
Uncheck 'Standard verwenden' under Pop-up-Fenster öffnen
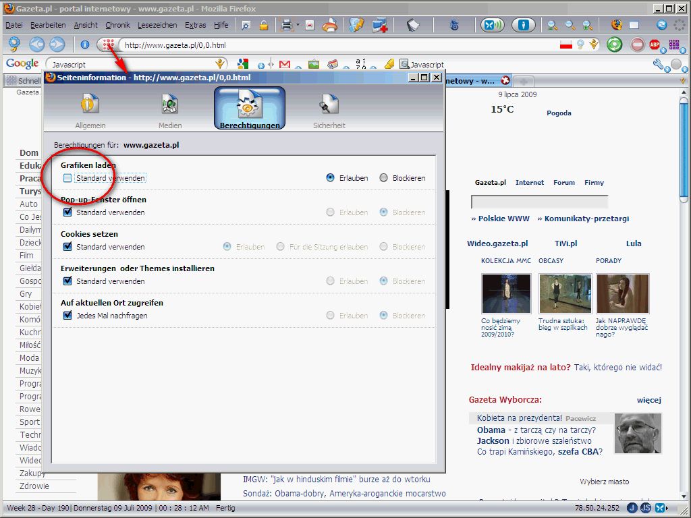(67, 212)
